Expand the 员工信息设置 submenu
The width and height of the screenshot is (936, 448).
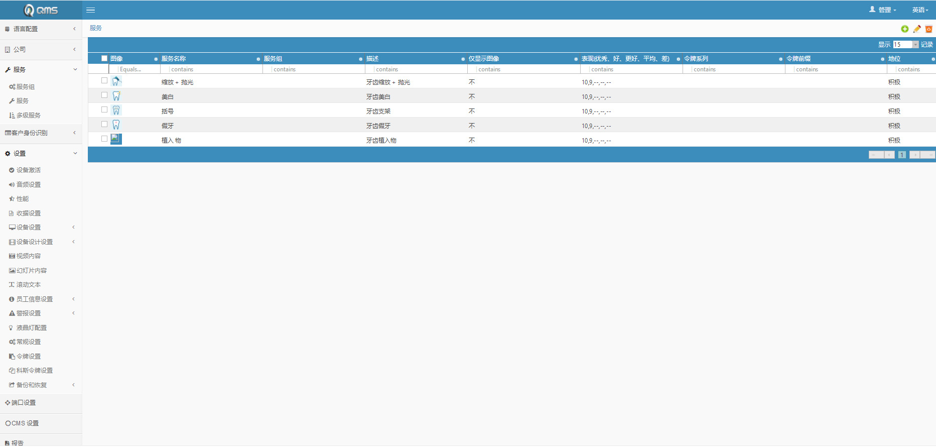(x=41, y=299)
